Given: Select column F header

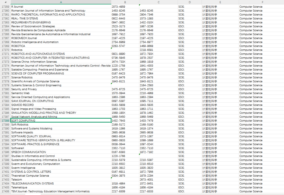Looking at the screenshot, I should tap(262, 2).
